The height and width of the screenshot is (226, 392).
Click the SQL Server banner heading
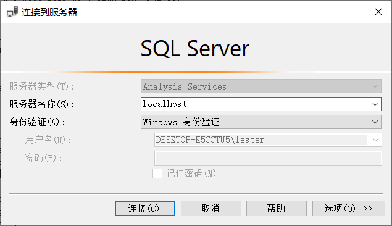195,48
